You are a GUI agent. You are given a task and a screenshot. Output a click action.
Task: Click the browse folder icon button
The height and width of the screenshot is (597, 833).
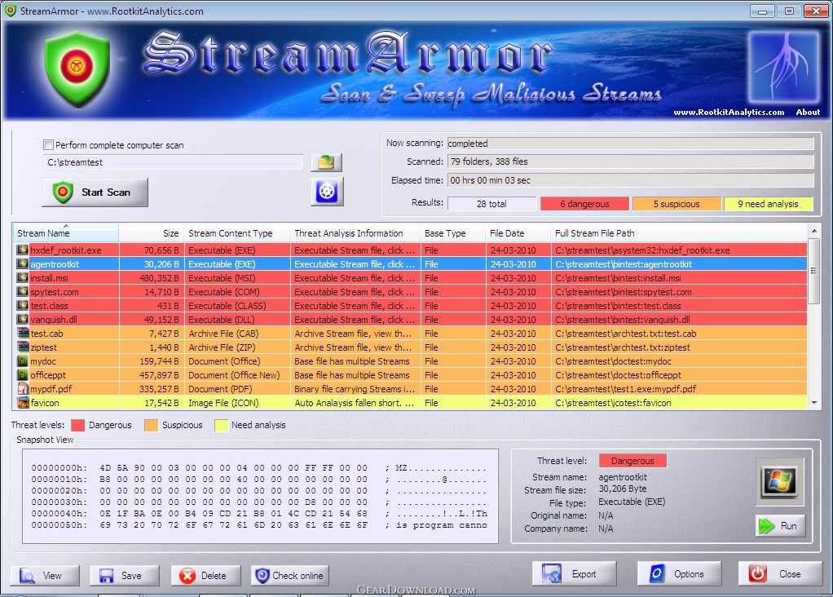pos(326,162)
